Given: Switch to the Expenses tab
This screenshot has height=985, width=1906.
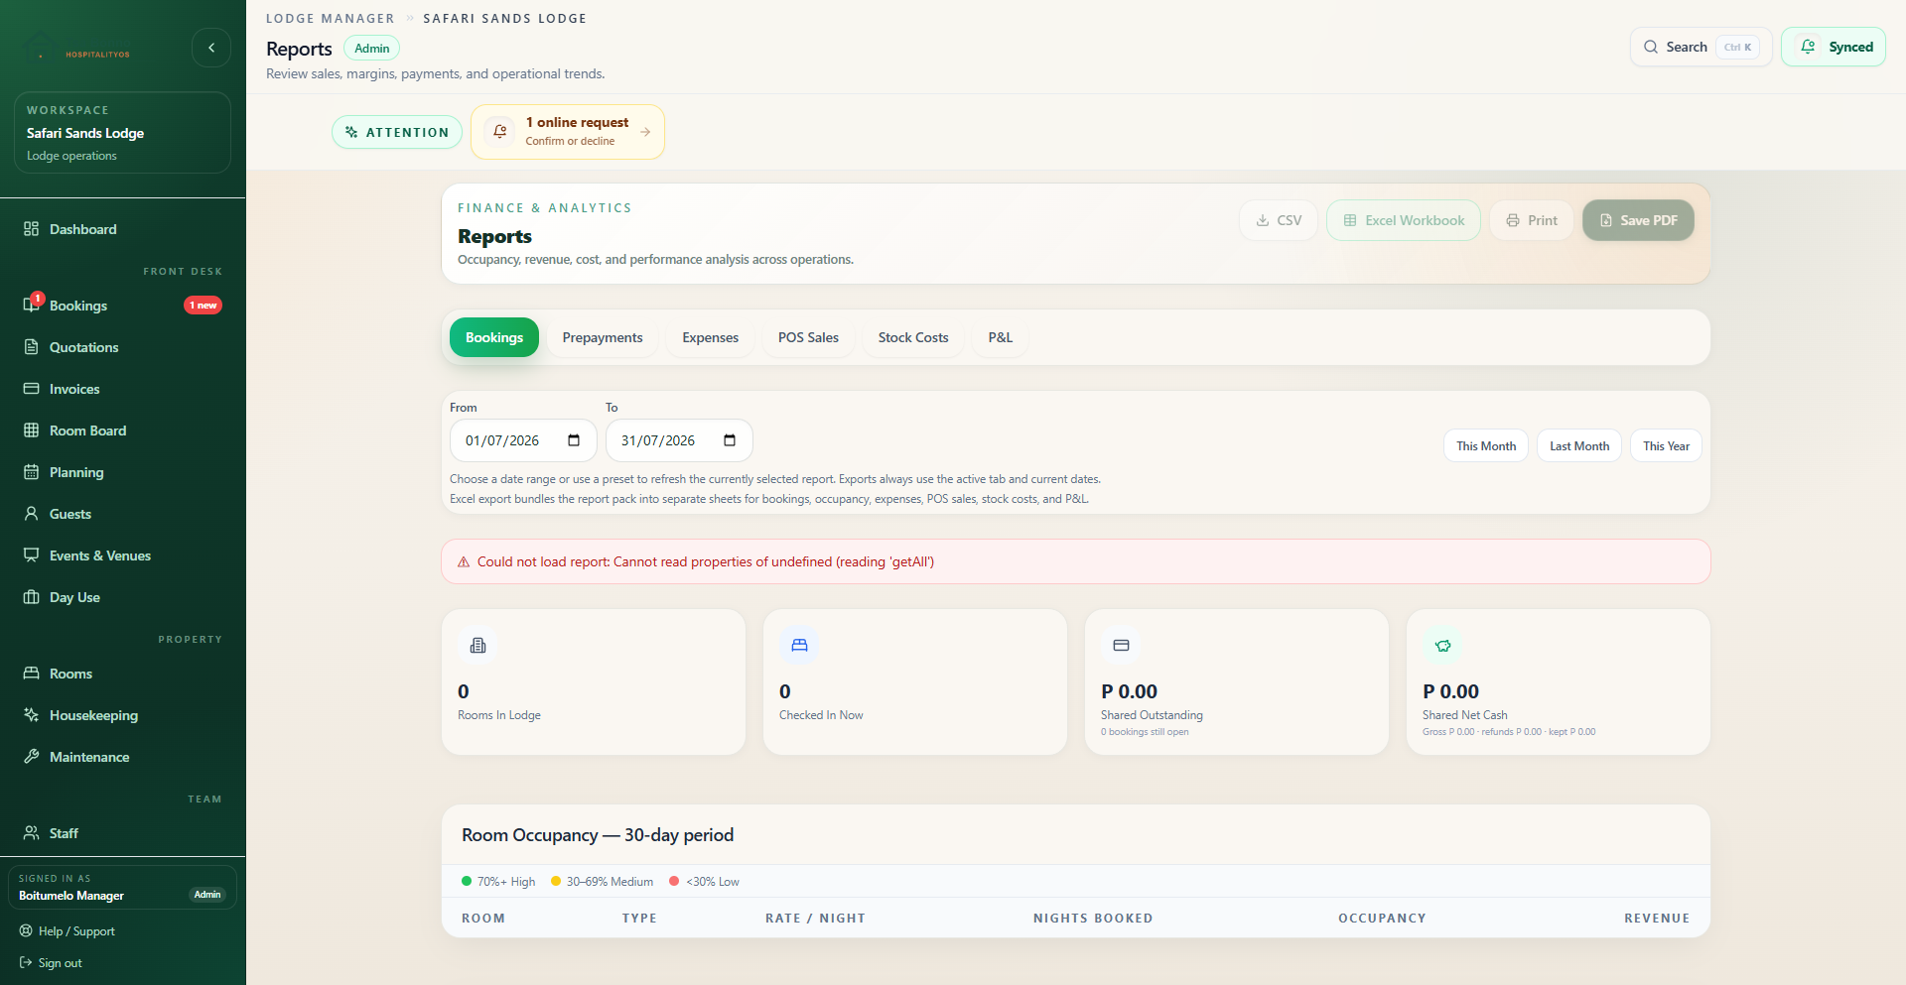Looking at the screenshot, I should click(711, 337).
